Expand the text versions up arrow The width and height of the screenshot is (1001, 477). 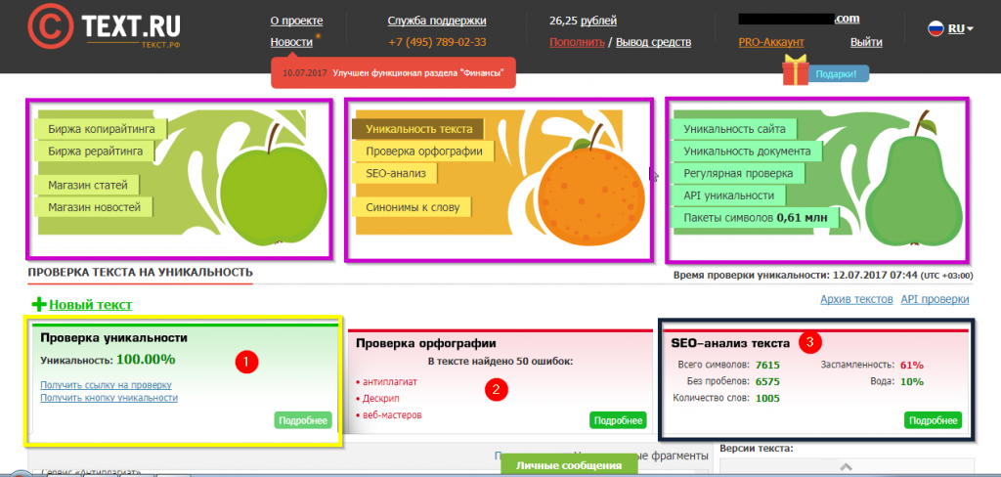tap(846, 467)
